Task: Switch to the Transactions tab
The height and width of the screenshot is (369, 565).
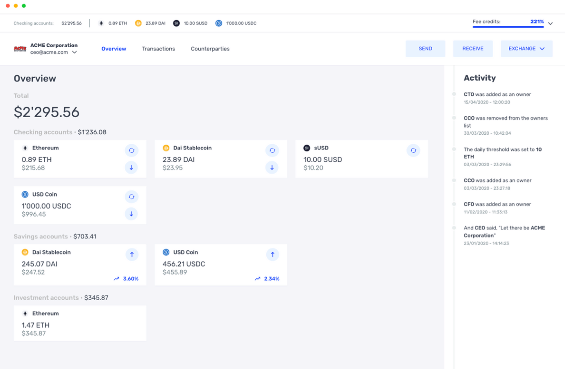Action: (158, 49)
